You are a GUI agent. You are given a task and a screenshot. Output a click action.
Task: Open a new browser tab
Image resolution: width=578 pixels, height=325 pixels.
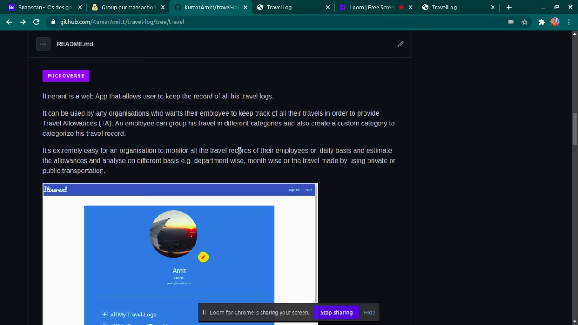tap(509, 7)
